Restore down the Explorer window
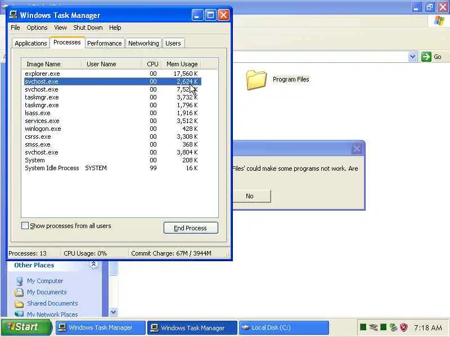 coord(430,7)
